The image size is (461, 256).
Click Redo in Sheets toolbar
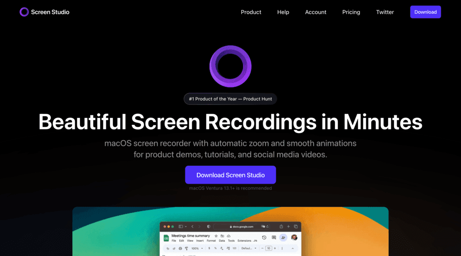coord(174,248)
